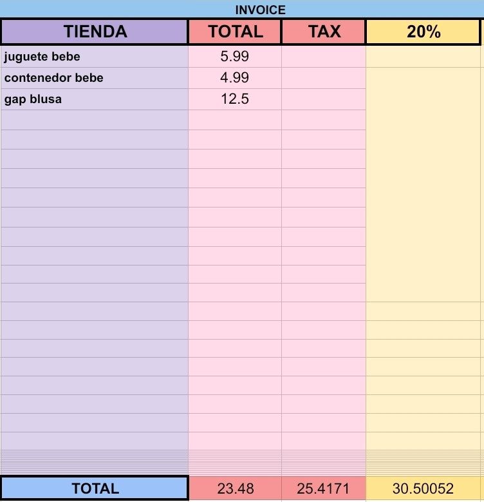Select the 12.5 price cell

pyautogui.click(x=235, y=99)
